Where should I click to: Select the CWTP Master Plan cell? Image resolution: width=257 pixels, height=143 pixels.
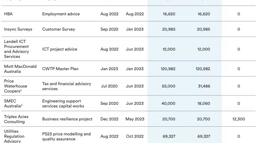[60, 69]
